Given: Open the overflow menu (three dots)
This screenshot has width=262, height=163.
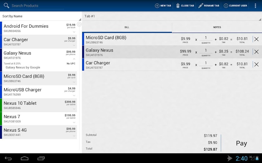Looking at the screenshot, I should pos(255,6).
